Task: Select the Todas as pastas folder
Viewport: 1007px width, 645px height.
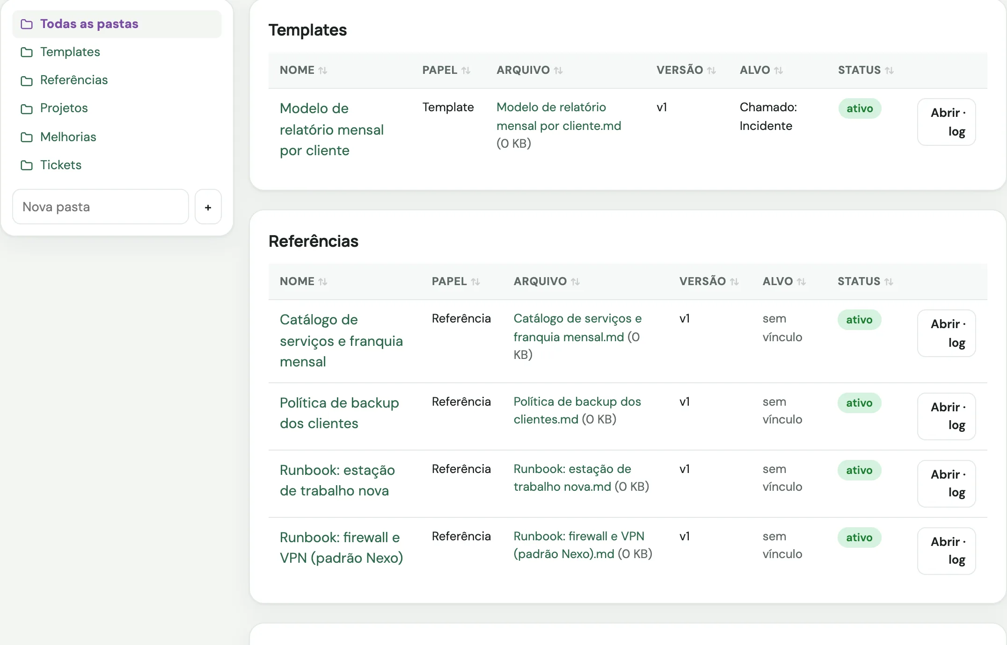Action: (117, 24)
